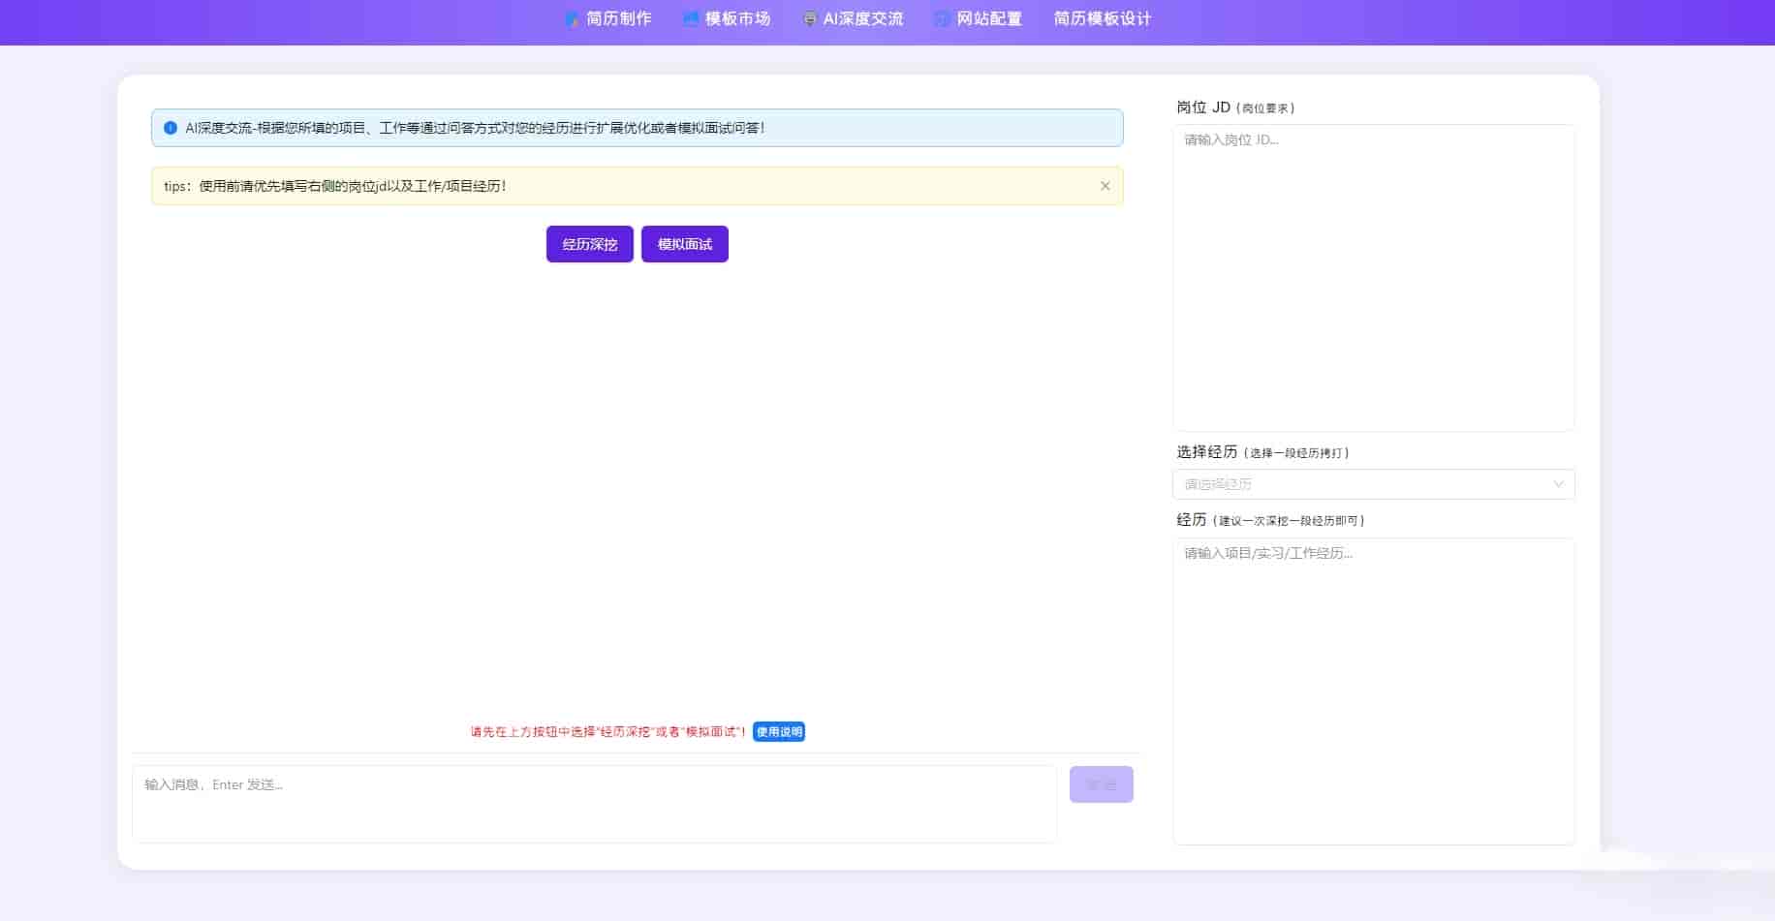Select the AI深度交流 nav text
This screenshot has height=921, width=1775.
[x=862, y=19]
